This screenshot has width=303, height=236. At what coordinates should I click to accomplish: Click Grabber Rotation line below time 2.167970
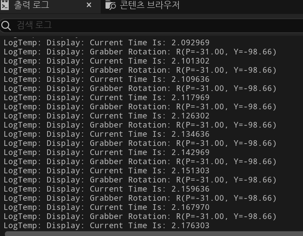coord(140,216)
